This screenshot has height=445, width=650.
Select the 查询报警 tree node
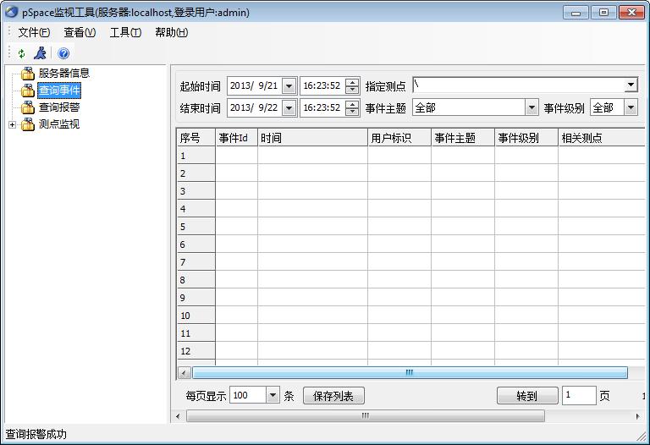coord(59,107)
